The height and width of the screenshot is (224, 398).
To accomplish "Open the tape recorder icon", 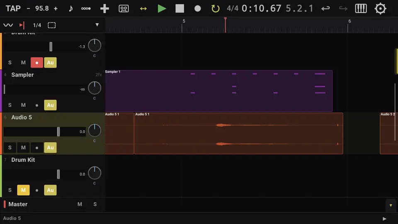I will 124,8.
